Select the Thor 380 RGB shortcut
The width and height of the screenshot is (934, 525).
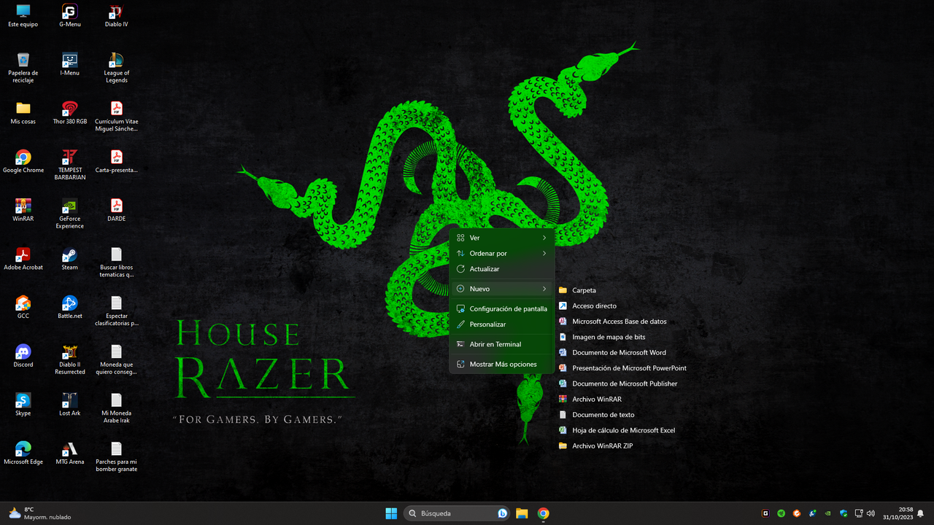tap(70, 112)
